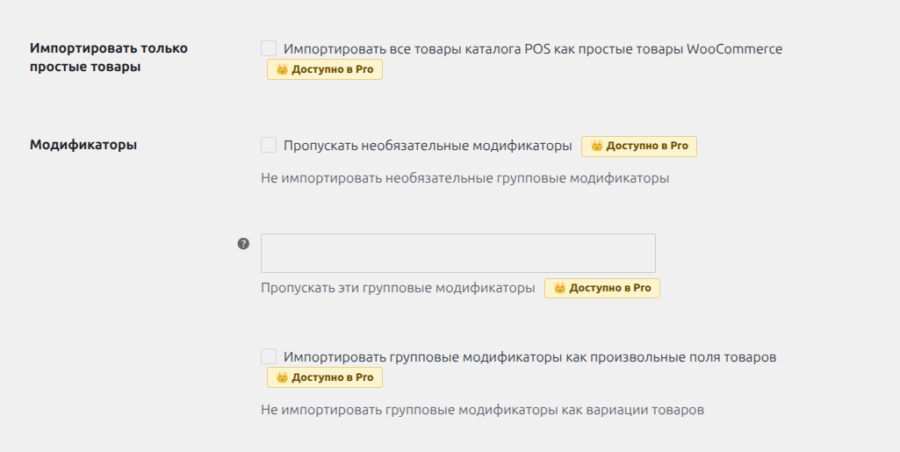Focus the skip group modifiers input field
Viewport: 900px width, 452px height.
click(458, 253)
